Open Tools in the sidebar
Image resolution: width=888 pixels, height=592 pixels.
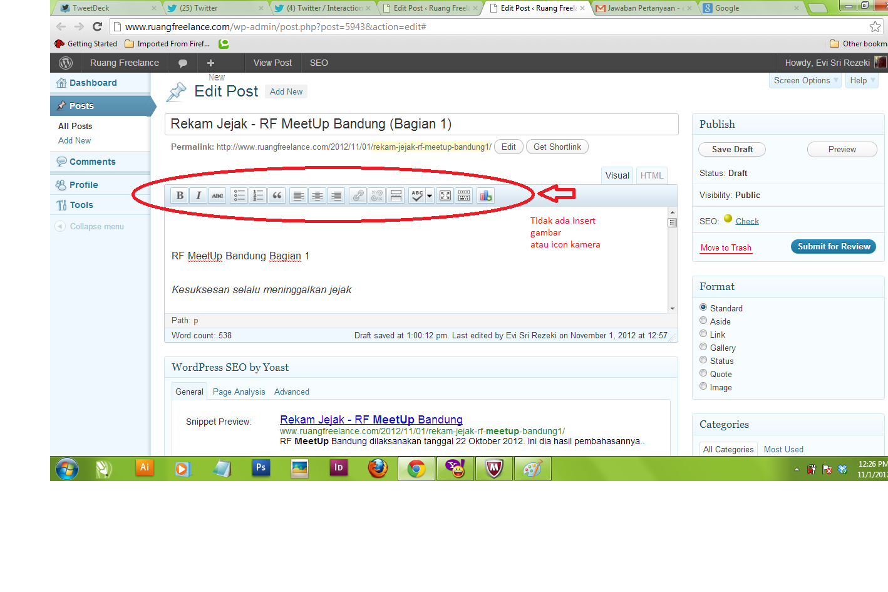(81, 205)
